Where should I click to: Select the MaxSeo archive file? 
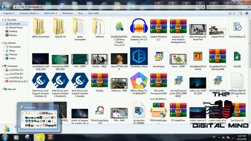100,82
